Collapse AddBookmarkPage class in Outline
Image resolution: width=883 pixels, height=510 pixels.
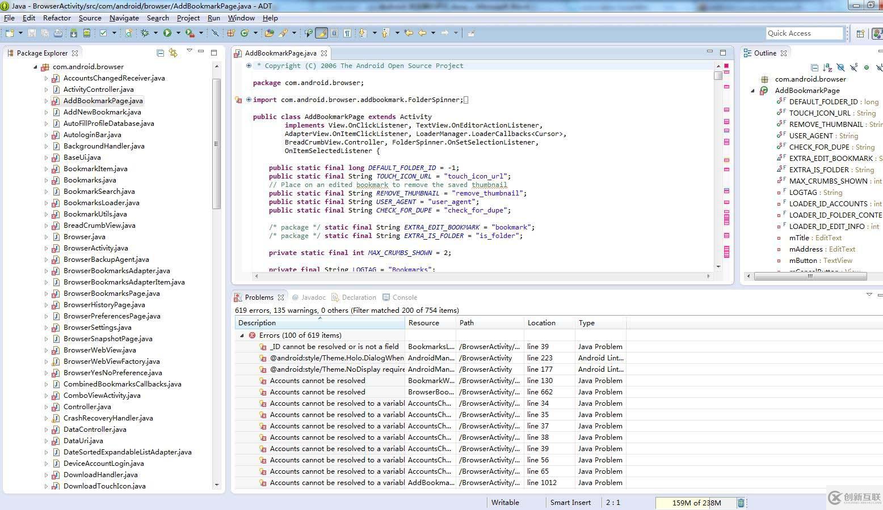(x=753, y=91)
